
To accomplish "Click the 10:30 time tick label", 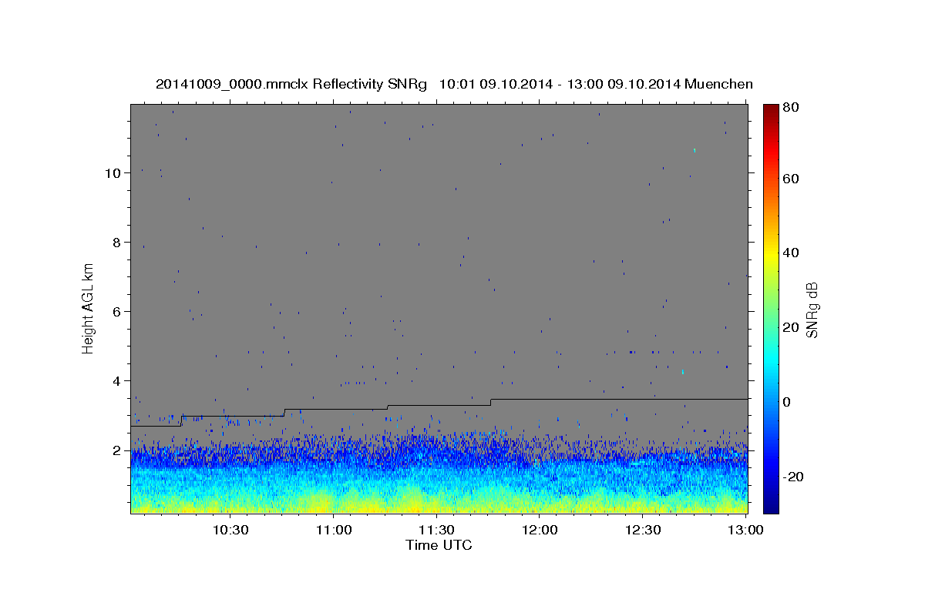I will coord(230,530).
